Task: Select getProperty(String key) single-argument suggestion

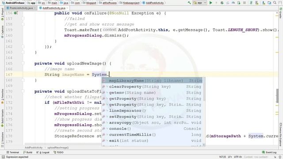Action: (x=152, y=98)
